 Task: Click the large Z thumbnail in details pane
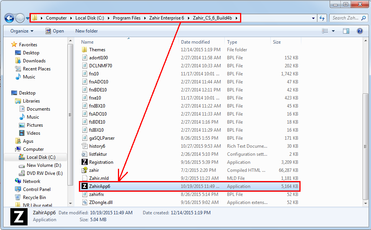click(x=19, y=216)
